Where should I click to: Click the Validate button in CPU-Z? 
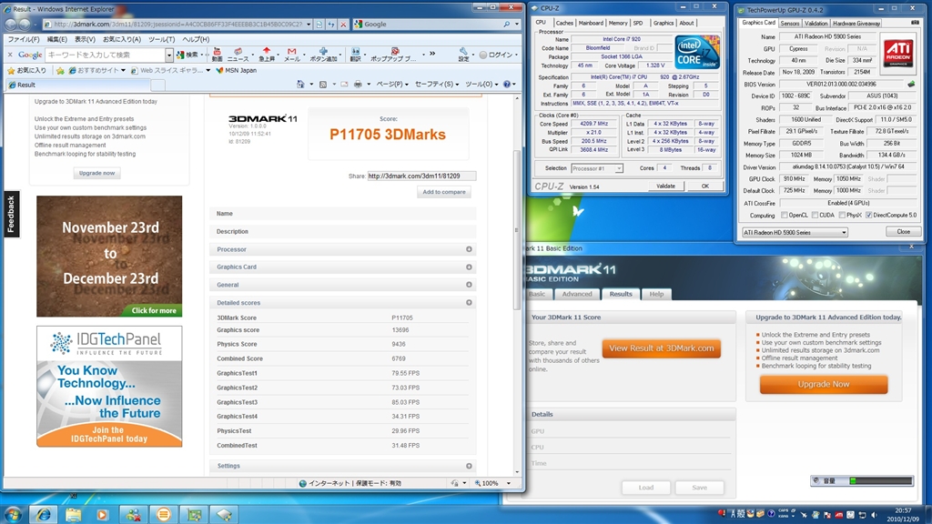click(x=665, y=186)
